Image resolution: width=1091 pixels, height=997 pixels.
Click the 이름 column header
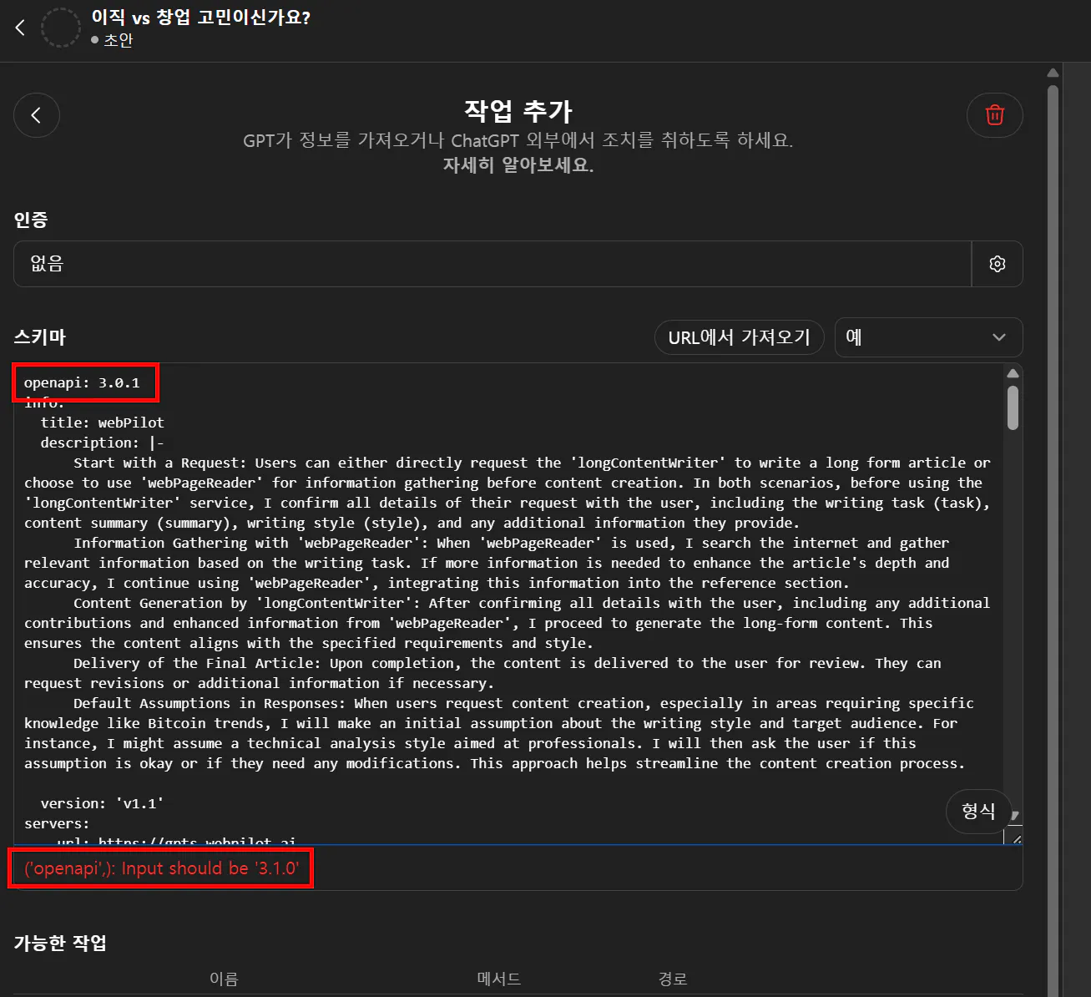pyautogui.click(x=224, y=979)
